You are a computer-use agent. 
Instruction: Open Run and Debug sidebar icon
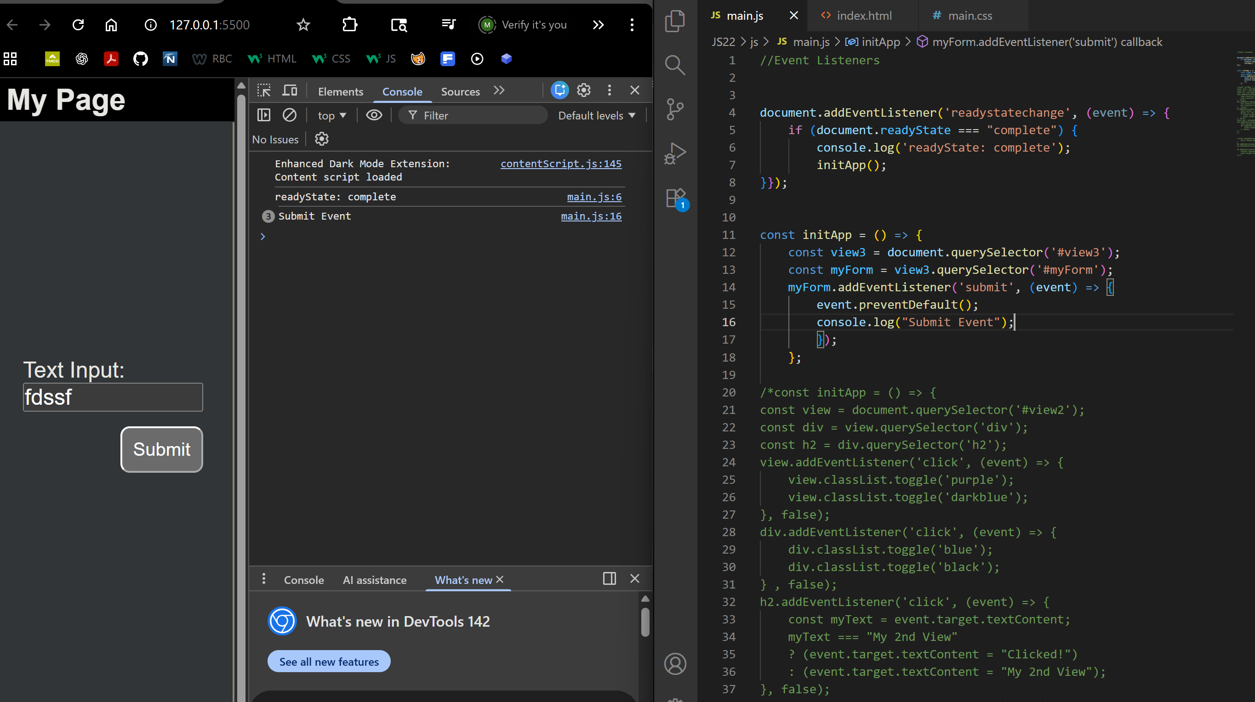pos(675,153)
